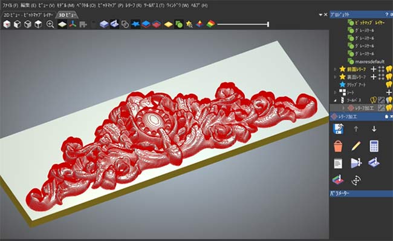The image size is (393, 241).
Task: Click the grid icon on 前面レリーフ row
Action: point(382,69)
